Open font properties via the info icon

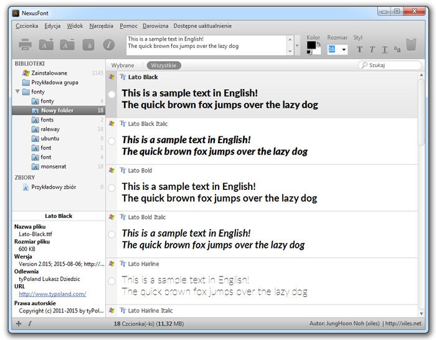(x=109, y=45)
